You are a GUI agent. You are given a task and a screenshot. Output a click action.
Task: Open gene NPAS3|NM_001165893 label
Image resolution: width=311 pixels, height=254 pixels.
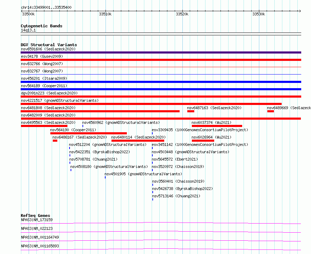pyautogui.click(x=40, y=246)
